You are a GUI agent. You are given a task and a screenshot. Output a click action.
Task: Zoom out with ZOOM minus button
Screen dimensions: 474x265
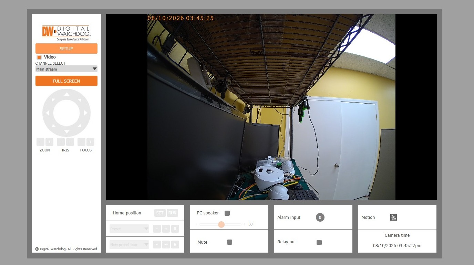click(x=41, y=142)
